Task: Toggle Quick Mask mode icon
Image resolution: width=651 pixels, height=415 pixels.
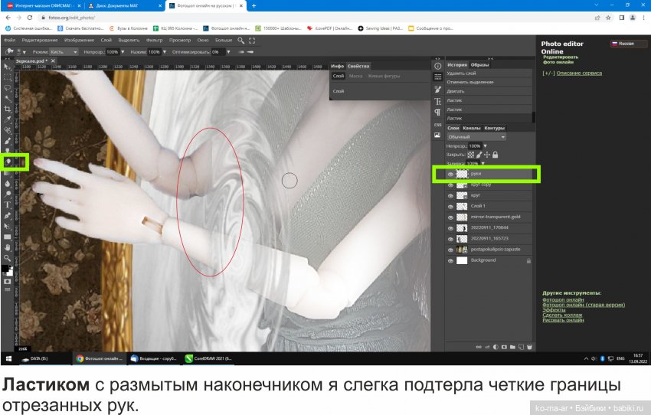Action: tap(7, 281)
